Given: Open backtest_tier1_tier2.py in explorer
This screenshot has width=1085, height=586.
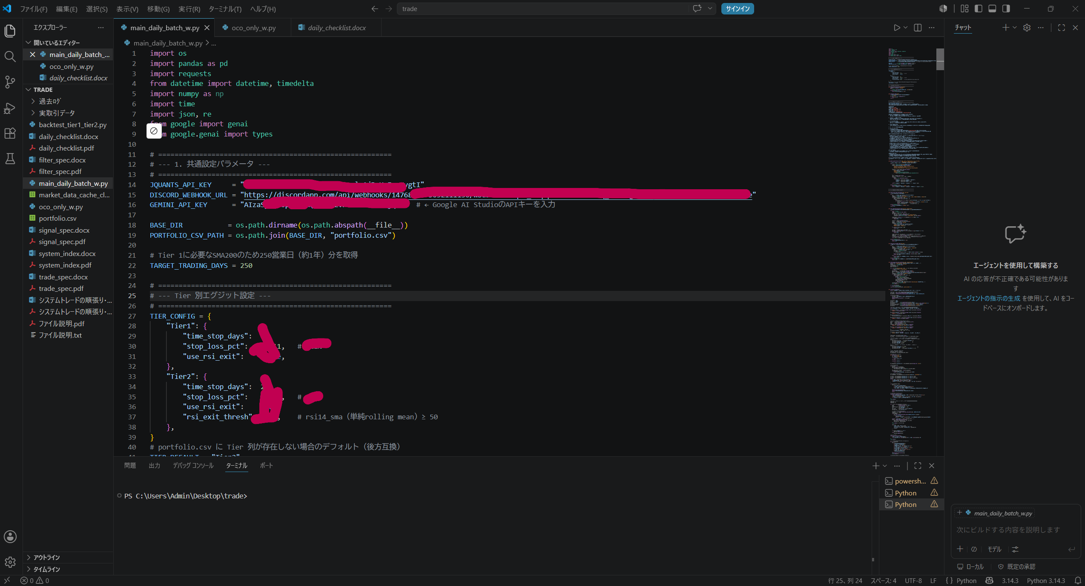Looking at the screenshot, I should [x=68, y=125].
